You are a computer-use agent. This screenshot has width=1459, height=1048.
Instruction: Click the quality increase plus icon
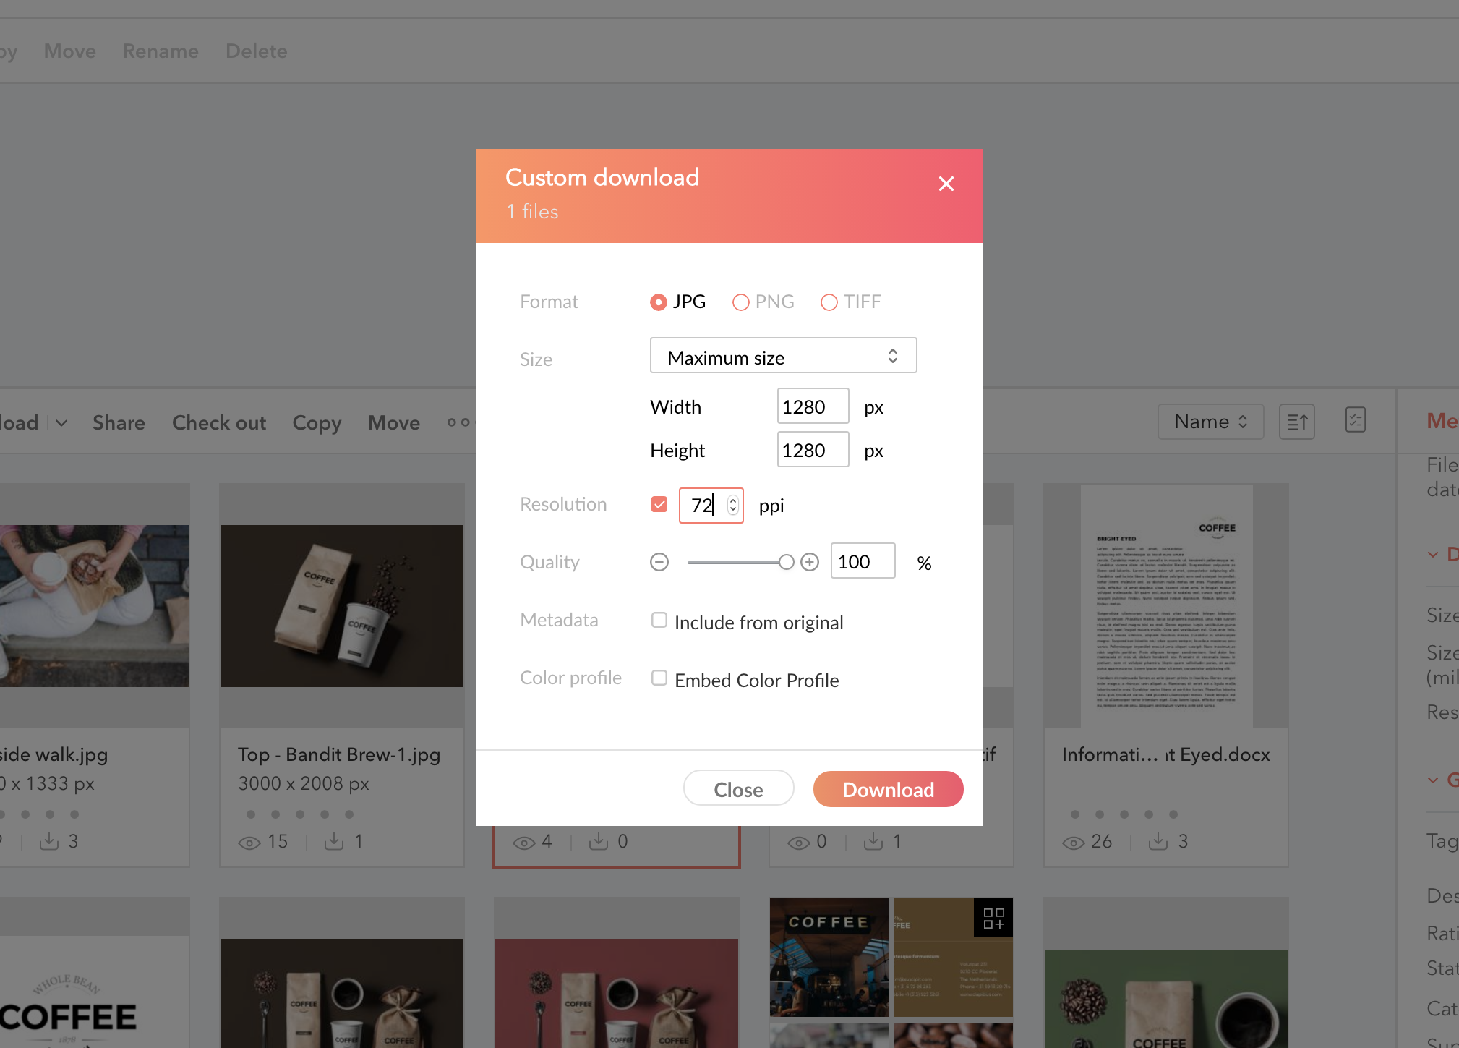click(x=810, y=562)
